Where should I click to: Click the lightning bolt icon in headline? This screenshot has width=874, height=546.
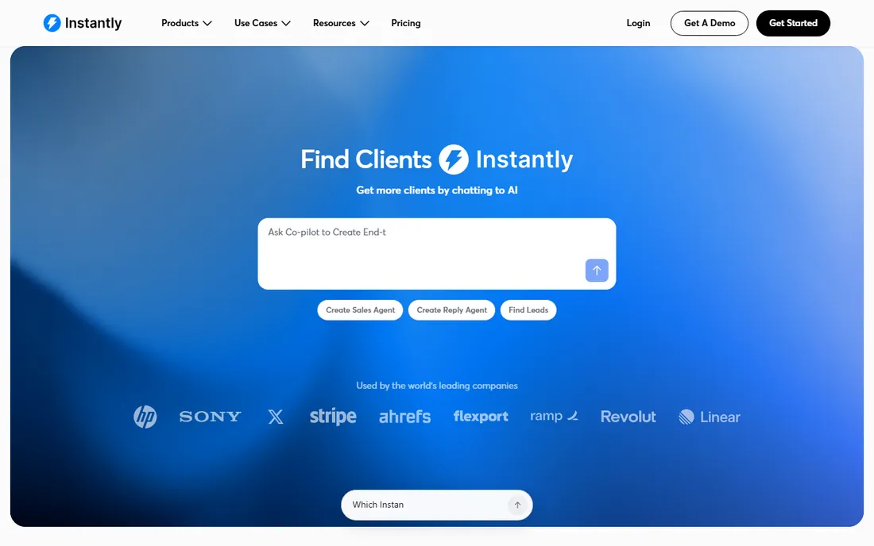(x=453, y=160)
